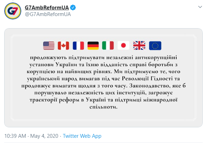This screenshot has width=208, height=143.
Task: Open the G7 profile avatar
Action: click(x=13, y=11)
